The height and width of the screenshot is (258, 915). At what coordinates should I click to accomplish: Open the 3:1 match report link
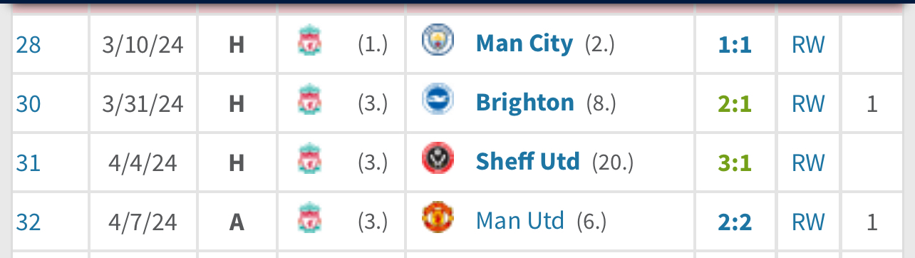tap(735, 163)
